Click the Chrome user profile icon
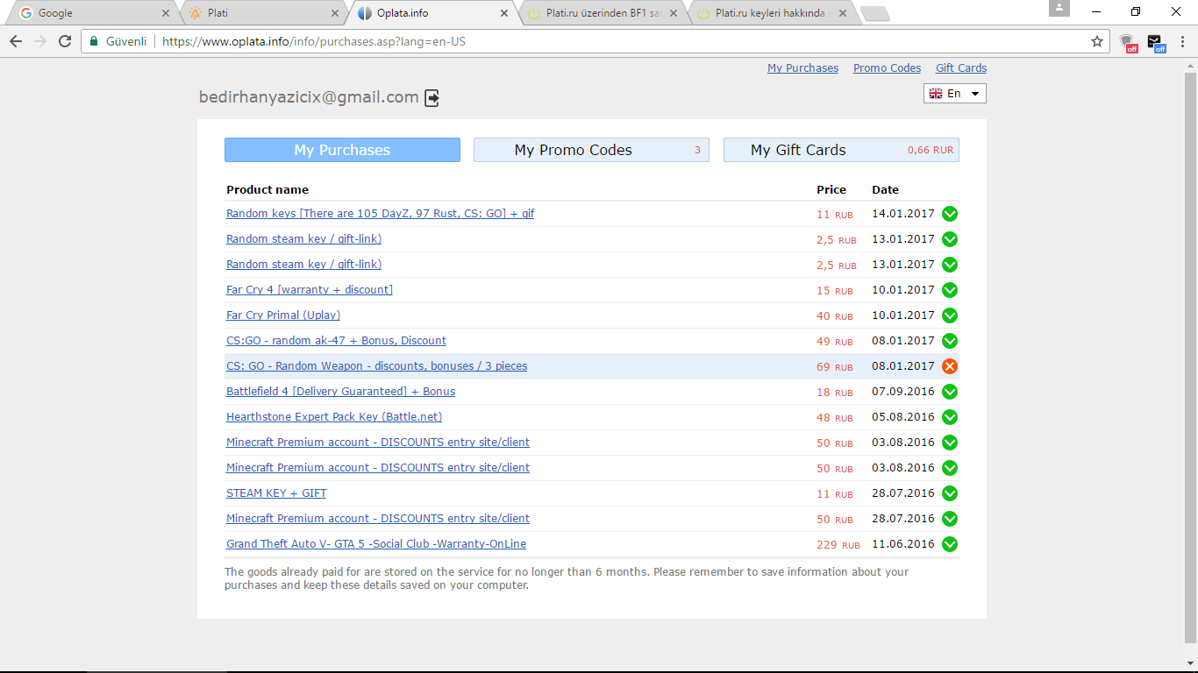Screen dimensions: 1198x673 coord(1059,8)
